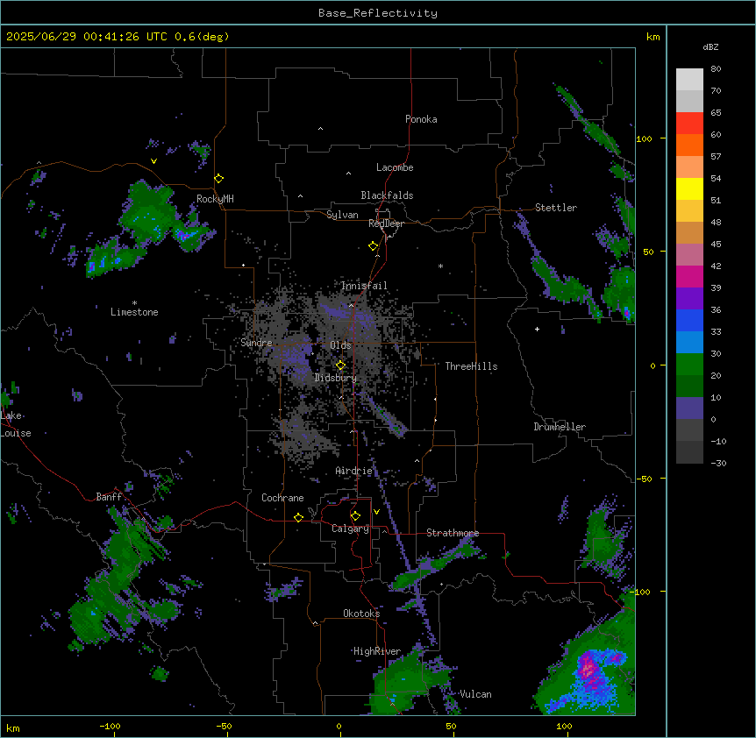This screenshot has width=756, height=738.
Task: Select the Drumheller label
Action: tap(560, 427)
